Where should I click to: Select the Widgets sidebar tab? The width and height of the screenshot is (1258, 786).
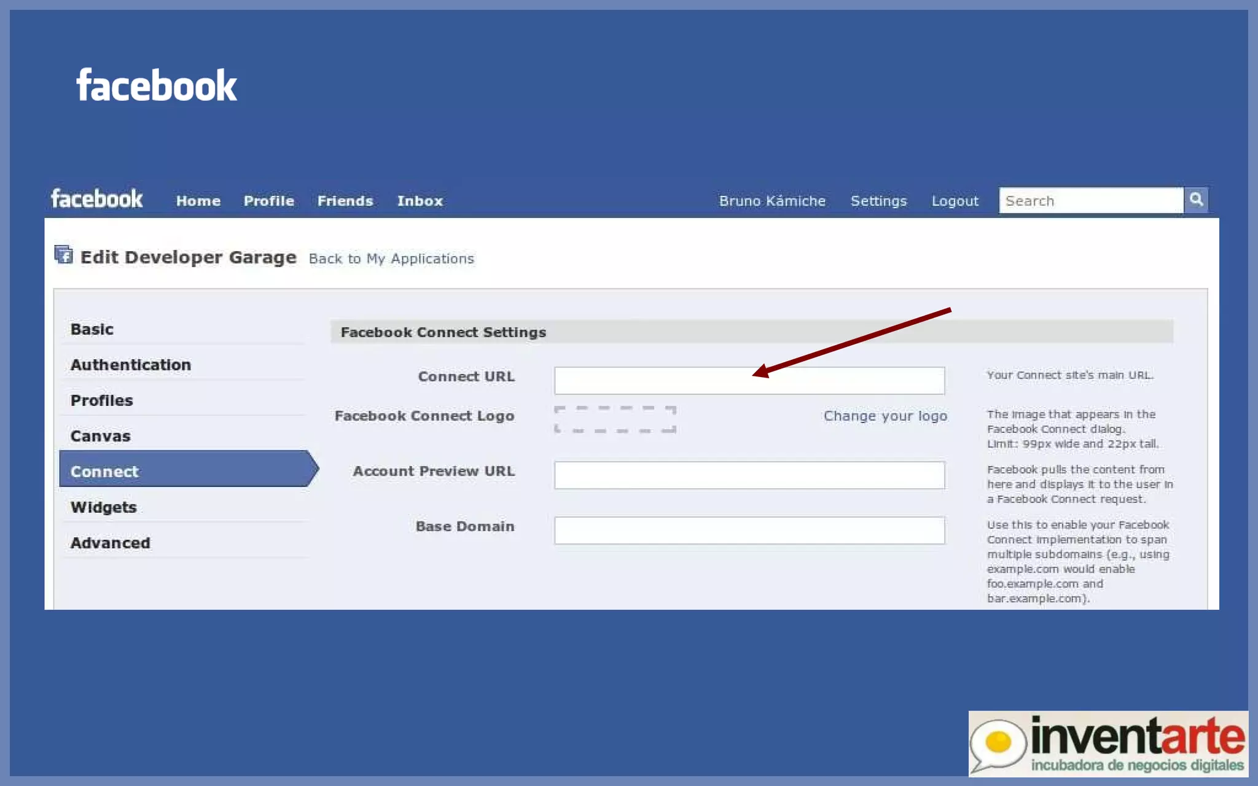pyautogui.click(x=103, y=507)
